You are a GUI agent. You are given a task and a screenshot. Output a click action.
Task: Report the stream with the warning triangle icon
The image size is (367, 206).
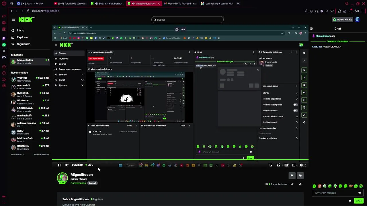[300, 184]
